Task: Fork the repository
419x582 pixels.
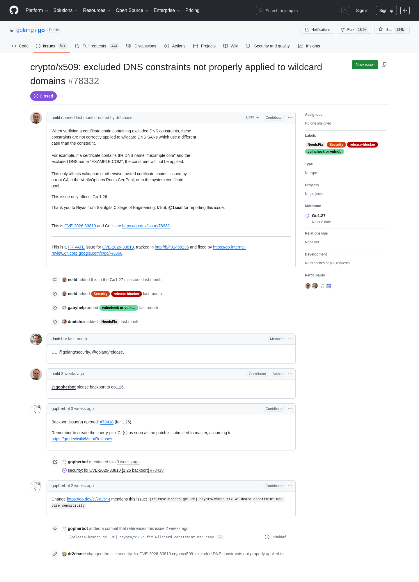Action: [354, 30]
